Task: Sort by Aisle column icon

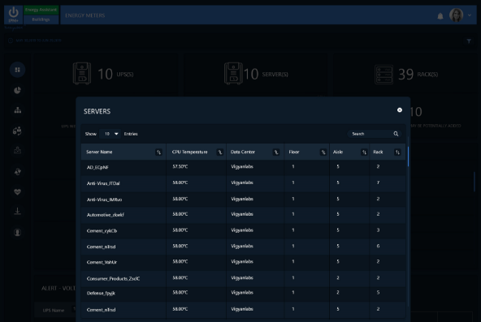Action: pos(364,152)
